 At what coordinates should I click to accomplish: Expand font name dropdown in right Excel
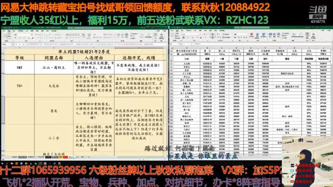199,34
